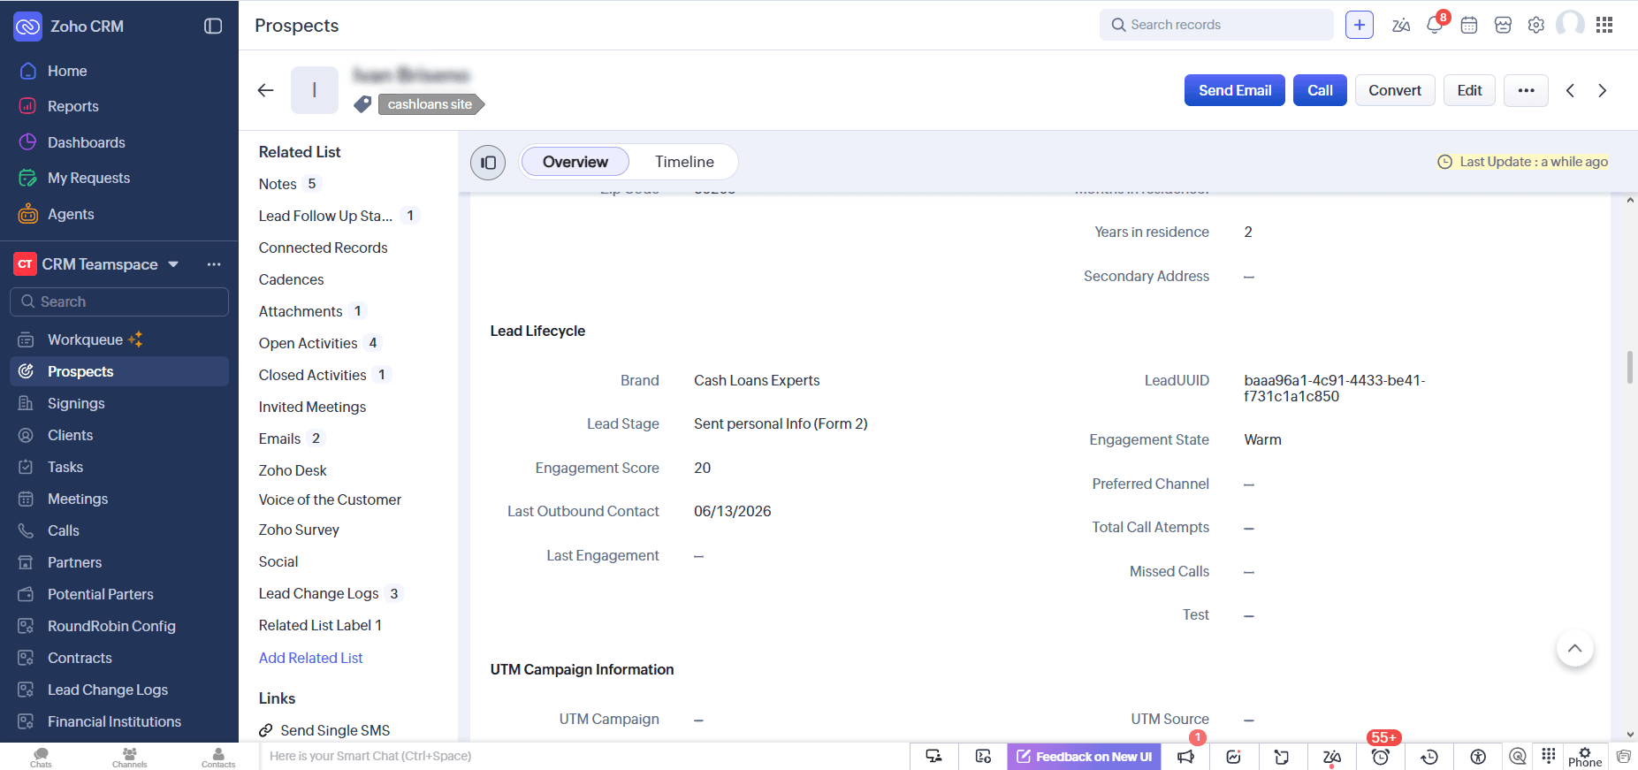Screen dimensions: 1638x770
Task: Toggle the related list panel icon
Action: click(x=488, y=163)
